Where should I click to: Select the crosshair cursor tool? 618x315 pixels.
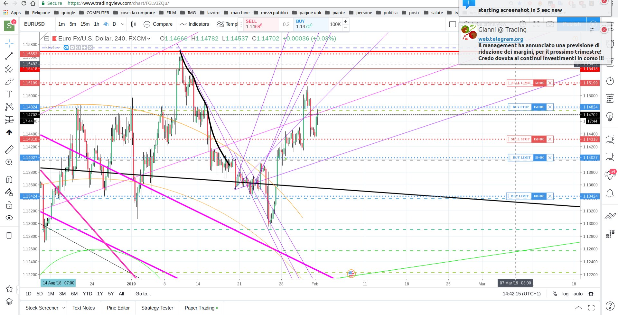coord(9,43)
